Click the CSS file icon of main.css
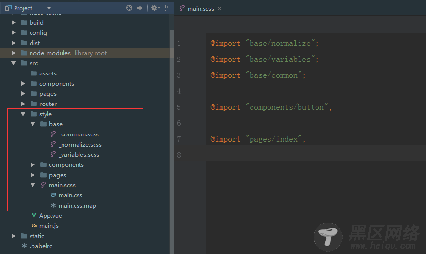Image resolution: width=426 pixels, height=254 pixels. pos(53,195)
